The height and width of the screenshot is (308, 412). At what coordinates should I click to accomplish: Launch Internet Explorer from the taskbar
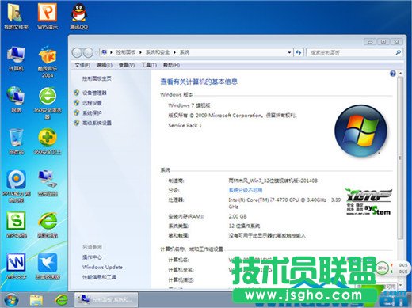click(61, 300)
